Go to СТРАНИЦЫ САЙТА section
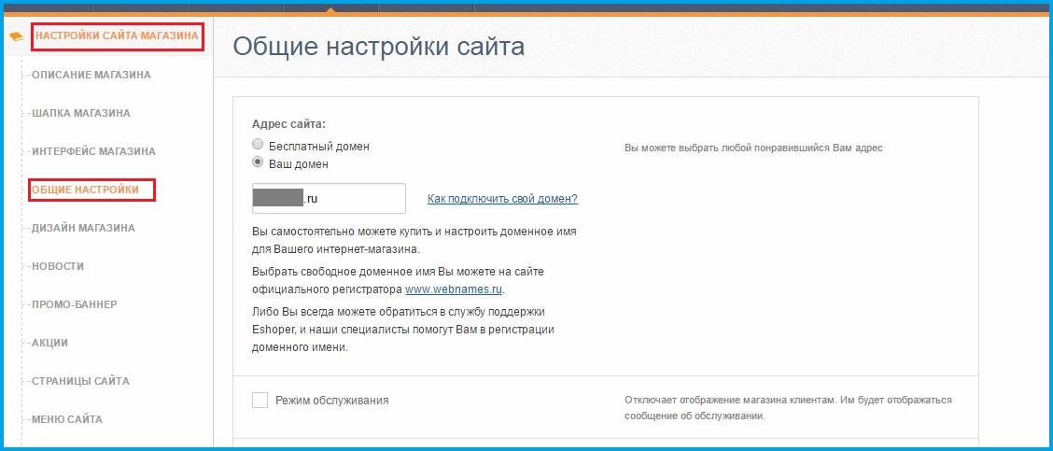Screen dimensions: 1053x451 [80, 381]
